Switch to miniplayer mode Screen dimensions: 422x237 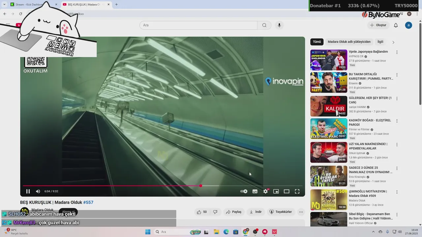[276, 191]
